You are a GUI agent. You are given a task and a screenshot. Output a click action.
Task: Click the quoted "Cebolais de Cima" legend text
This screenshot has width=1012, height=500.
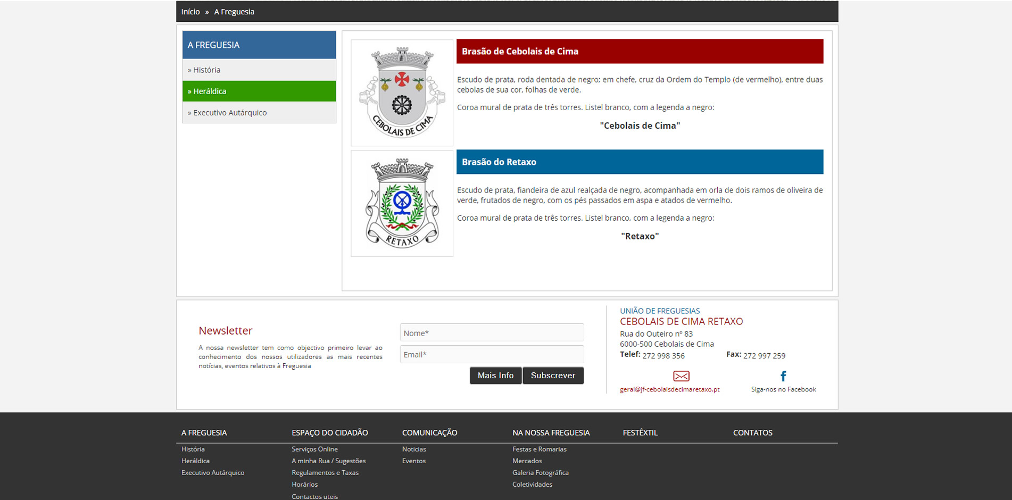click(x=640, y=126)
